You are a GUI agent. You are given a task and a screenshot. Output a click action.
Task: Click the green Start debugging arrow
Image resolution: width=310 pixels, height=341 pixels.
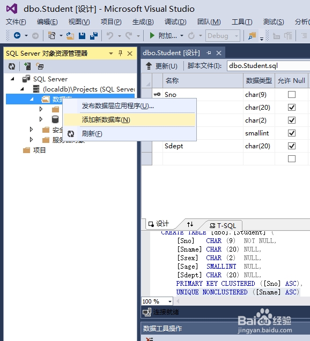(x=152, y=35)
